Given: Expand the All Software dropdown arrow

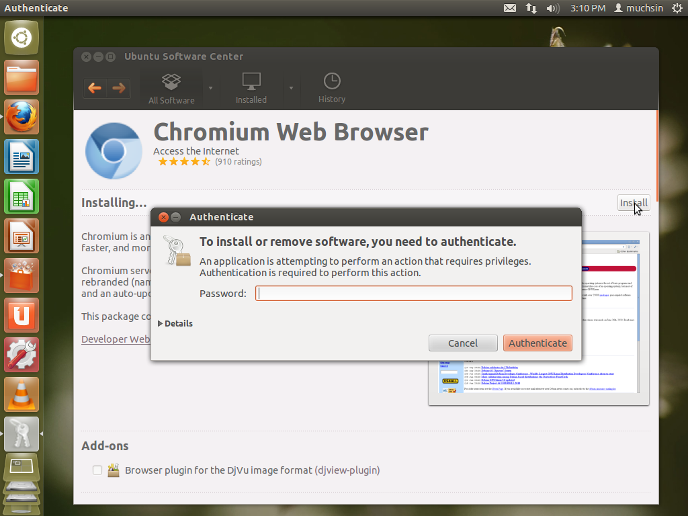Looking at the screenshot, I should [210, 88].
